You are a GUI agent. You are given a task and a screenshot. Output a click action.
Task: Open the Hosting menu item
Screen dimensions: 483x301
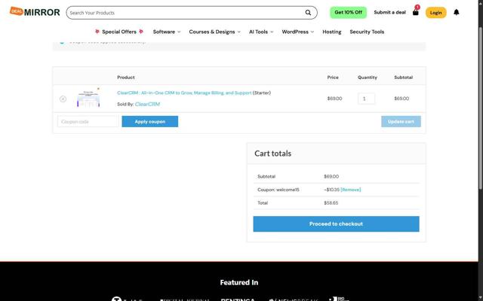coord(332,32)
